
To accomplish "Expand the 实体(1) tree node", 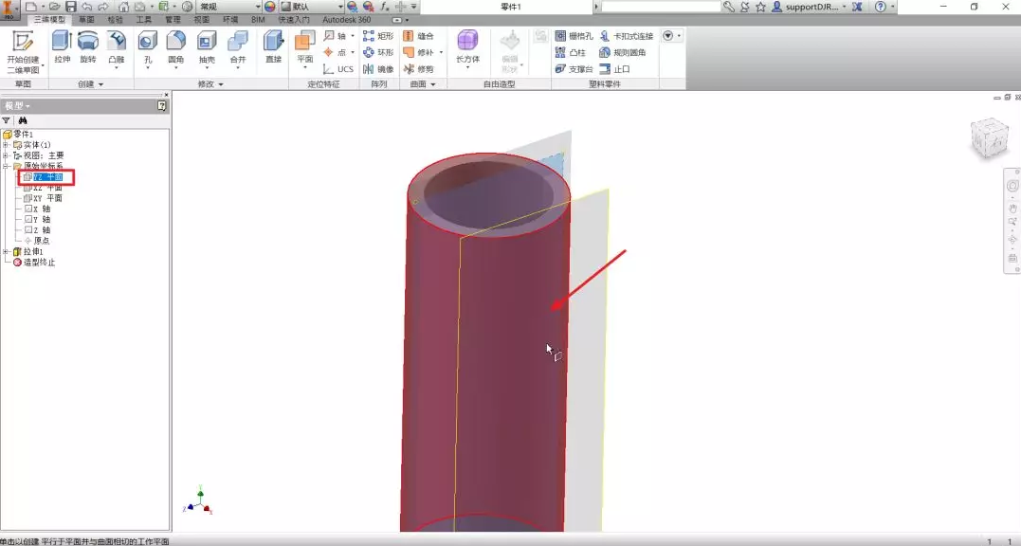I will point(5,144).
